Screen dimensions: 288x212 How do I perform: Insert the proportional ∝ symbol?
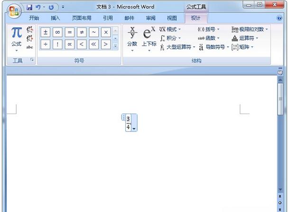(70, 44)
